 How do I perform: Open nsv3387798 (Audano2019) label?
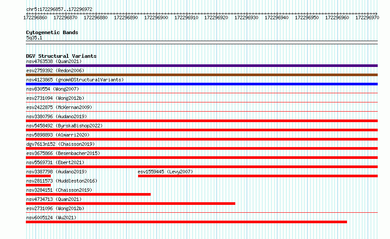(x=57, y=172)
